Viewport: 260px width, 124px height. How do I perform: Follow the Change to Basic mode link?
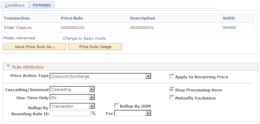(x=84, y=38)
